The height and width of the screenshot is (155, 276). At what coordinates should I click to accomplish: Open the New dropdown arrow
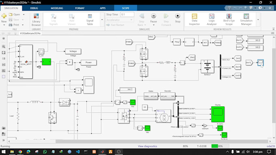pos(4,25)
